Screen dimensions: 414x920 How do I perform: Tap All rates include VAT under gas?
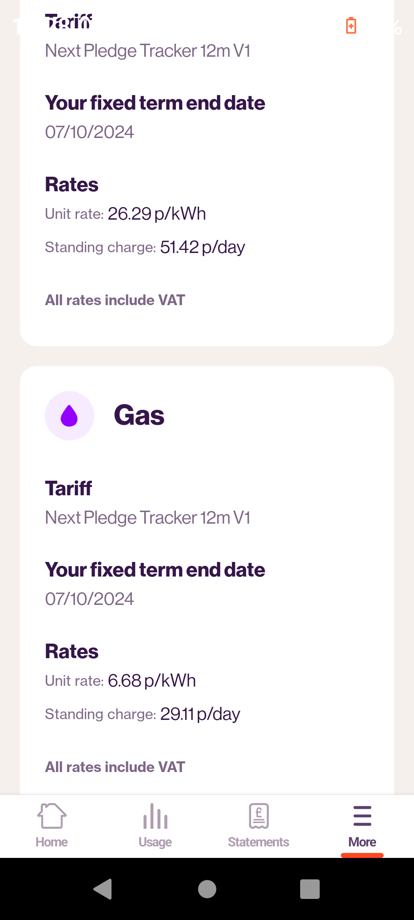(115, 767)
